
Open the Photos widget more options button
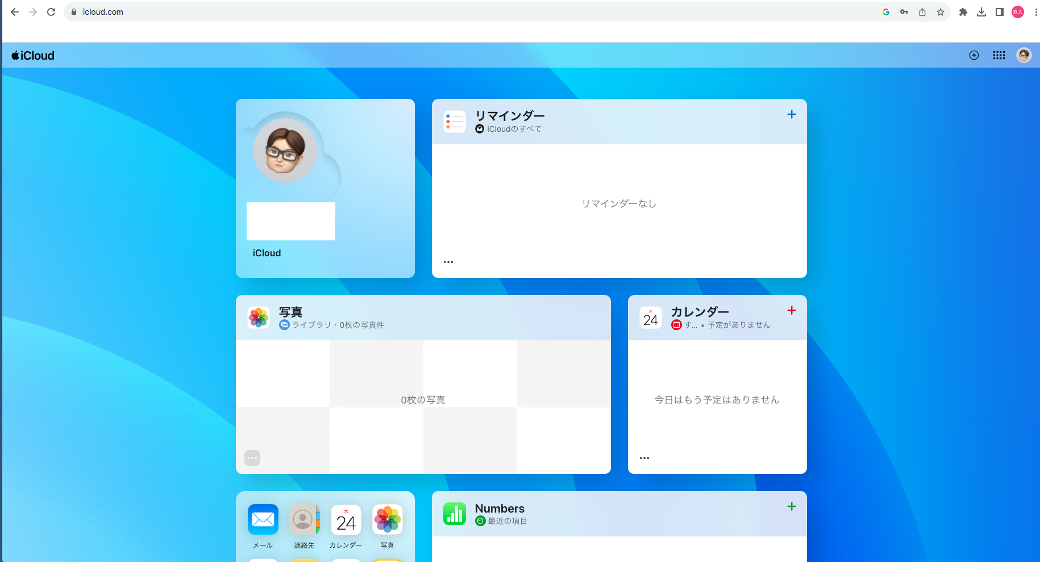[252, 458]
